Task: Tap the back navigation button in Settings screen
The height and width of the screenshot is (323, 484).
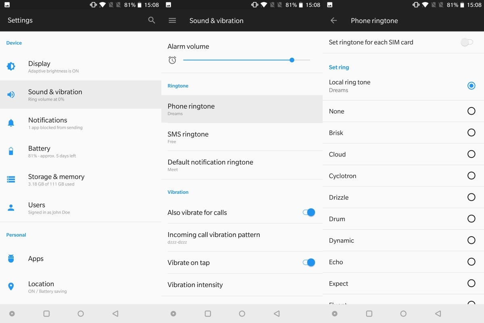Action: point(115,313)
